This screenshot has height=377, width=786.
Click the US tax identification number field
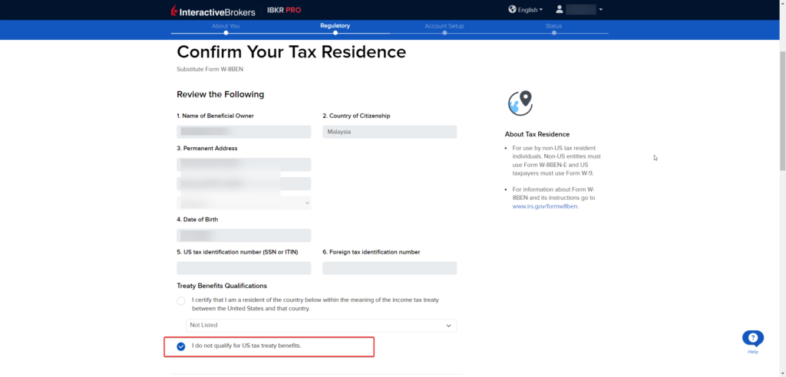coord(243,268)
